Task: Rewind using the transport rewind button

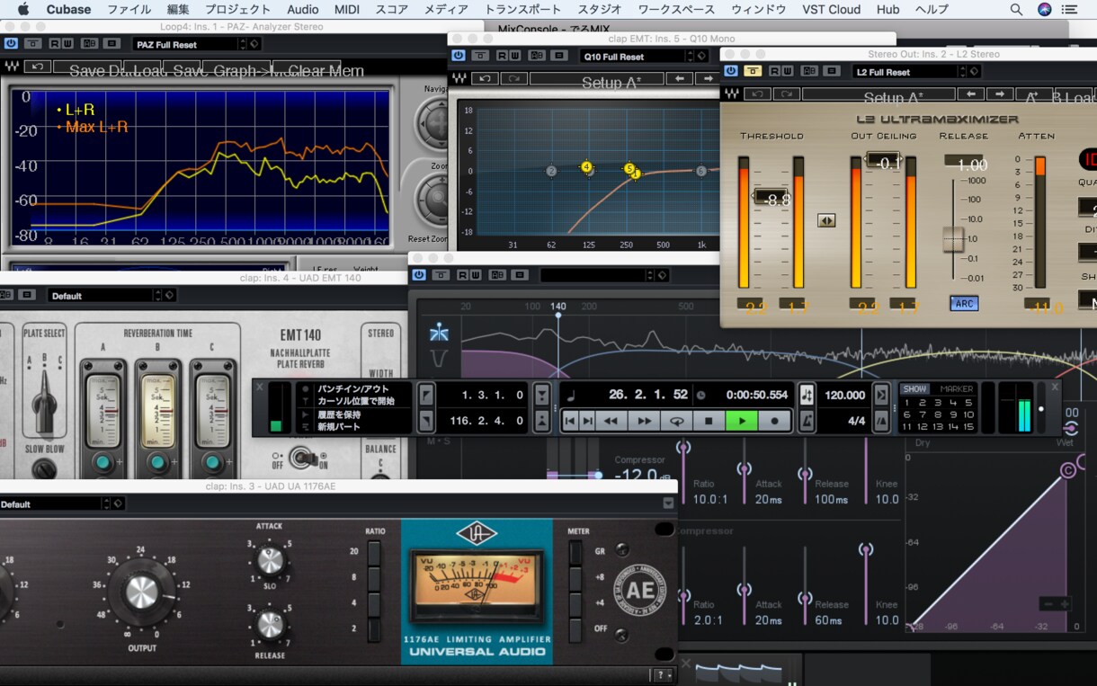Action: click(x=611, y=420)
